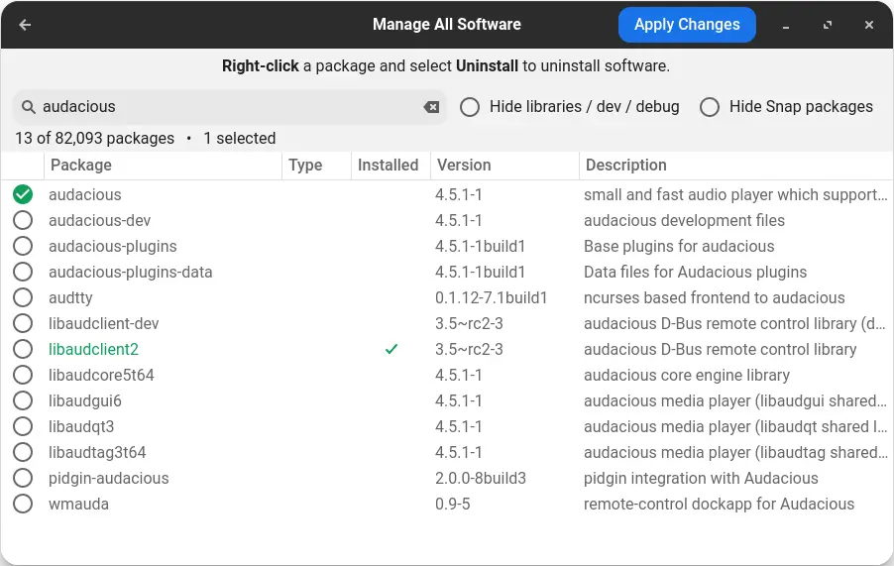The image size is (894, 566).
Task: Check the libaudcore5t64 package
Action: point(23,375)
